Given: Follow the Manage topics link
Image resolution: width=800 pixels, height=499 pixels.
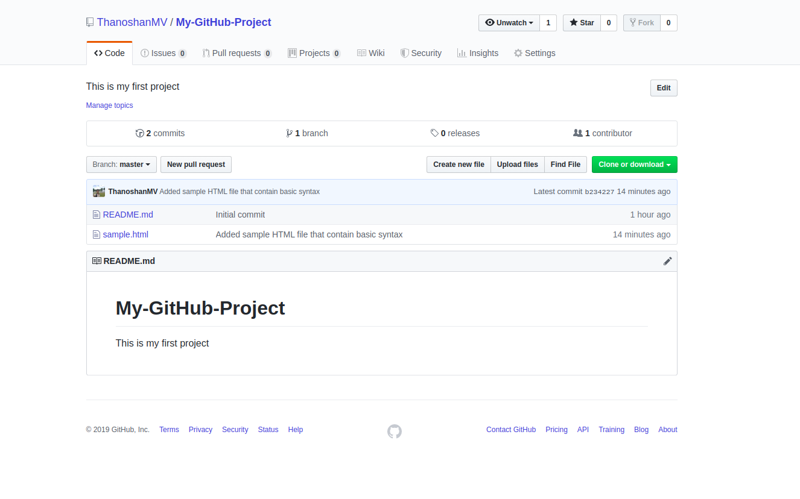Looking at the screenshot, I should pyautogui.click(x=109, y=105).
